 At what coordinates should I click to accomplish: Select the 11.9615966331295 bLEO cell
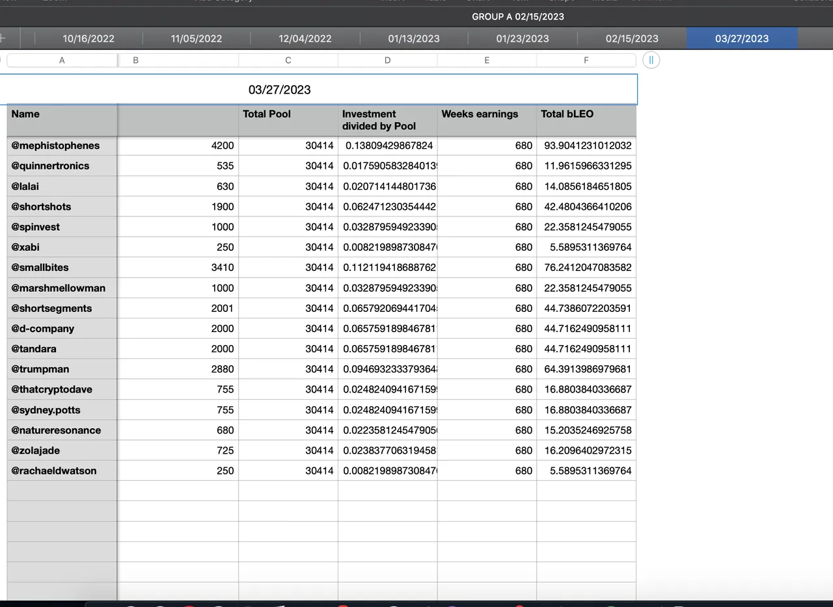(x=586, y=166)
